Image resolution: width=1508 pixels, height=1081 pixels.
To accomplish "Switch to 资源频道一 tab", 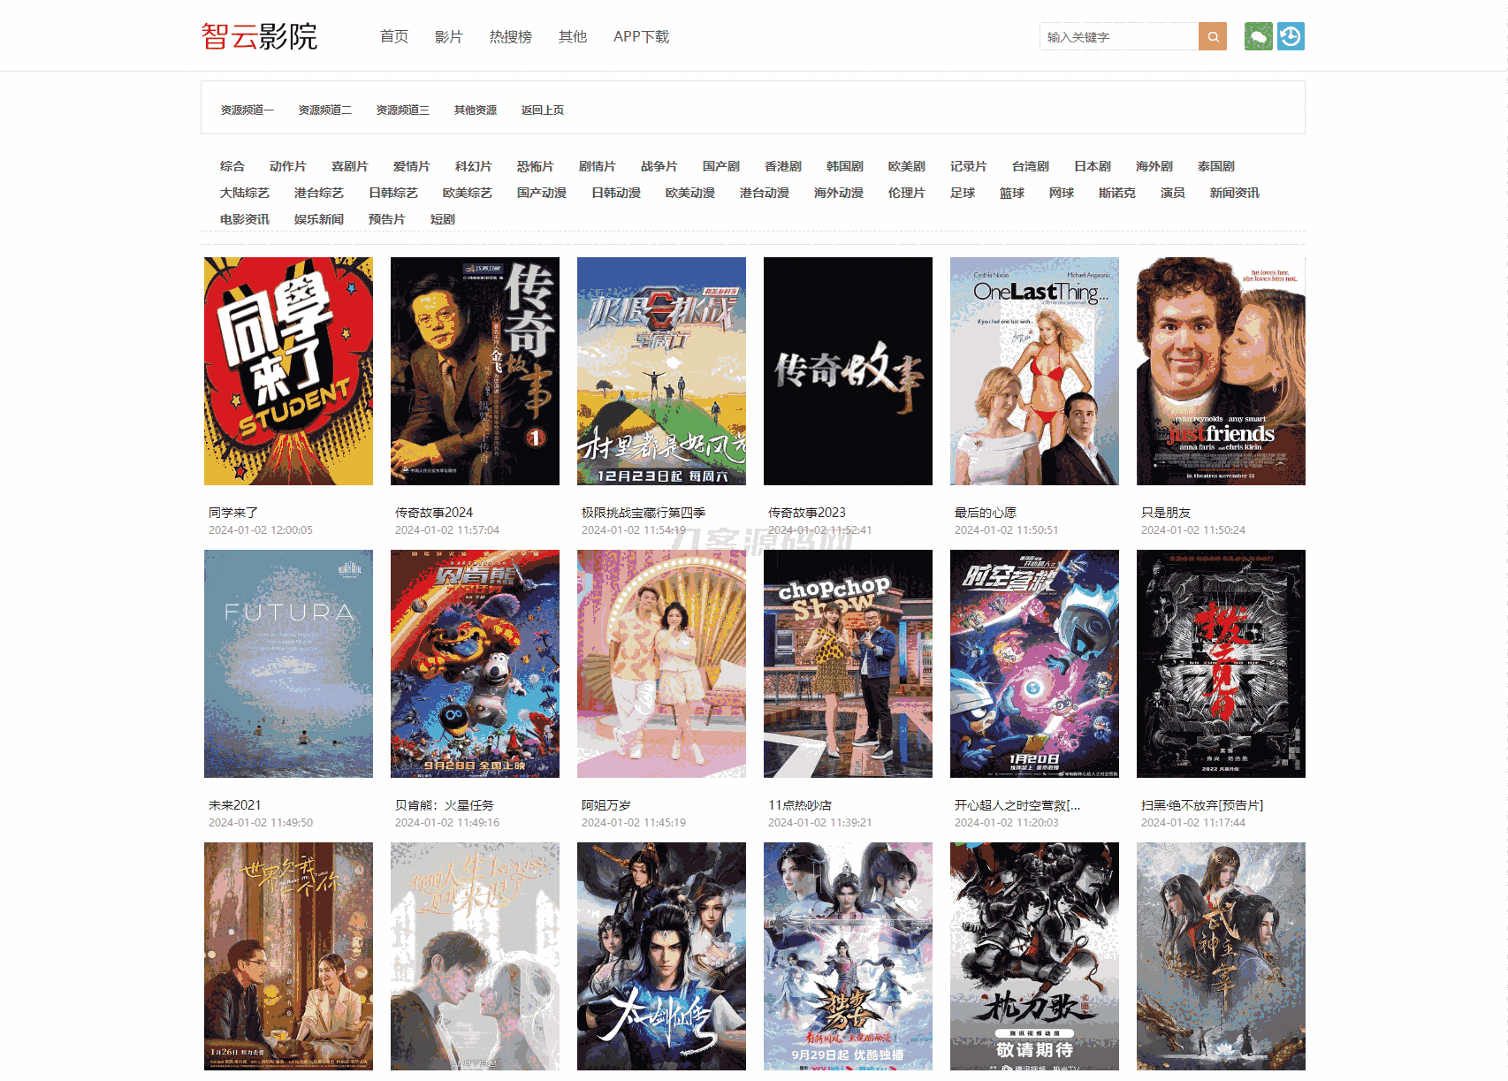I will (248, 110).
